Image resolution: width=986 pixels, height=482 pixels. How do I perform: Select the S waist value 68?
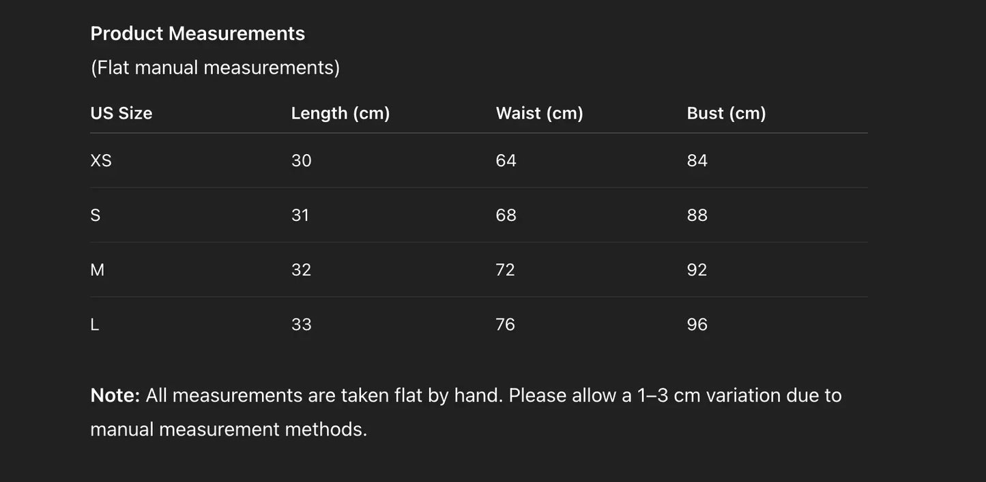pos(506,215)
